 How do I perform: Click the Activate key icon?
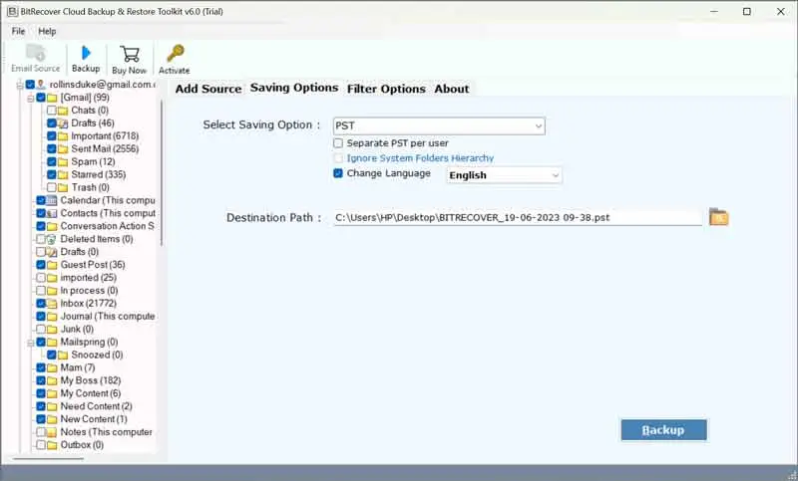point(176,54)
